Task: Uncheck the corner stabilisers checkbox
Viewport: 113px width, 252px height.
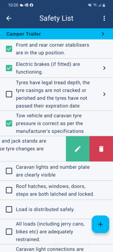Action: point(9,49)
